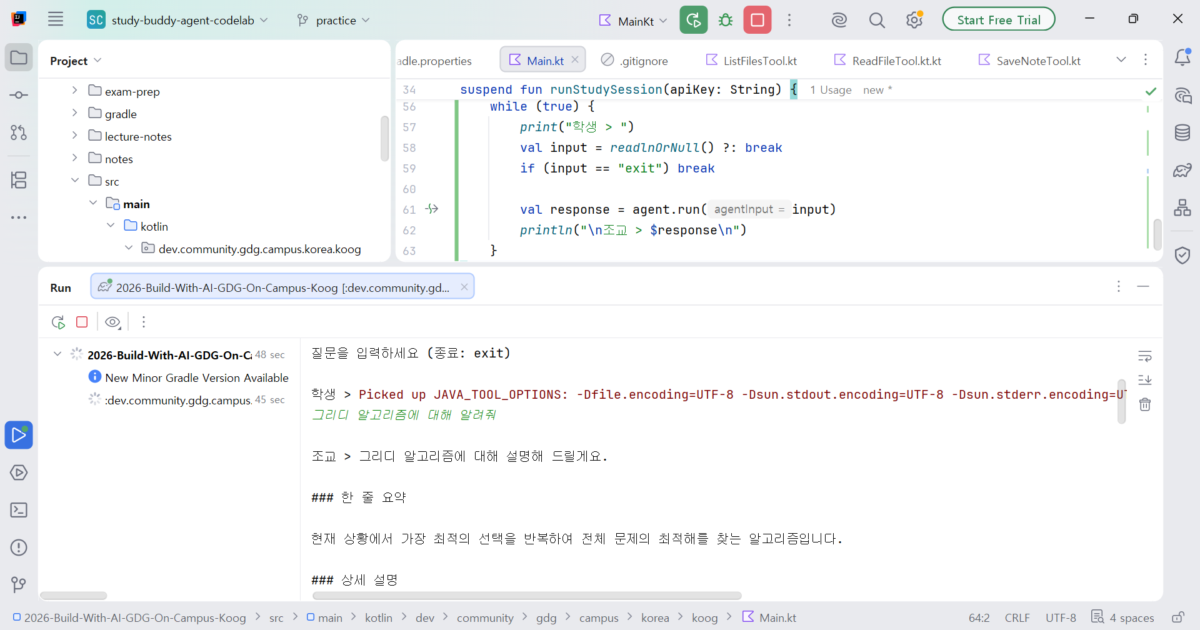Show more tool windows ellipsis
The width and height of the screenshot is (1200, 630).
pos(19,217)
